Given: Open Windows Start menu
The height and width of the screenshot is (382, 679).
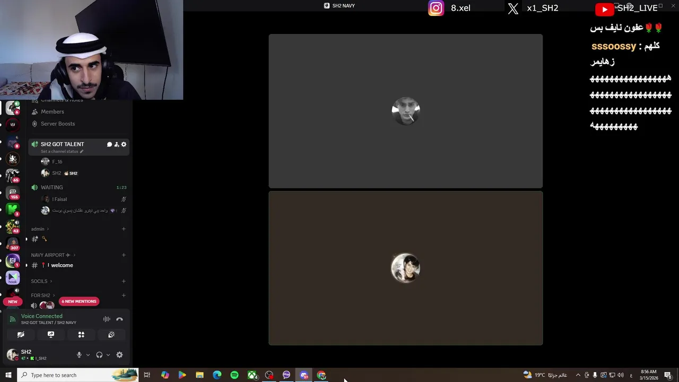Looking at the screenshot, I should click(8, 375).
